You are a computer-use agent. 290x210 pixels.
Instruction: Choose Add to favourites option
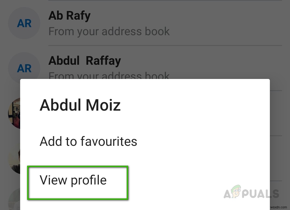[88, 142]
